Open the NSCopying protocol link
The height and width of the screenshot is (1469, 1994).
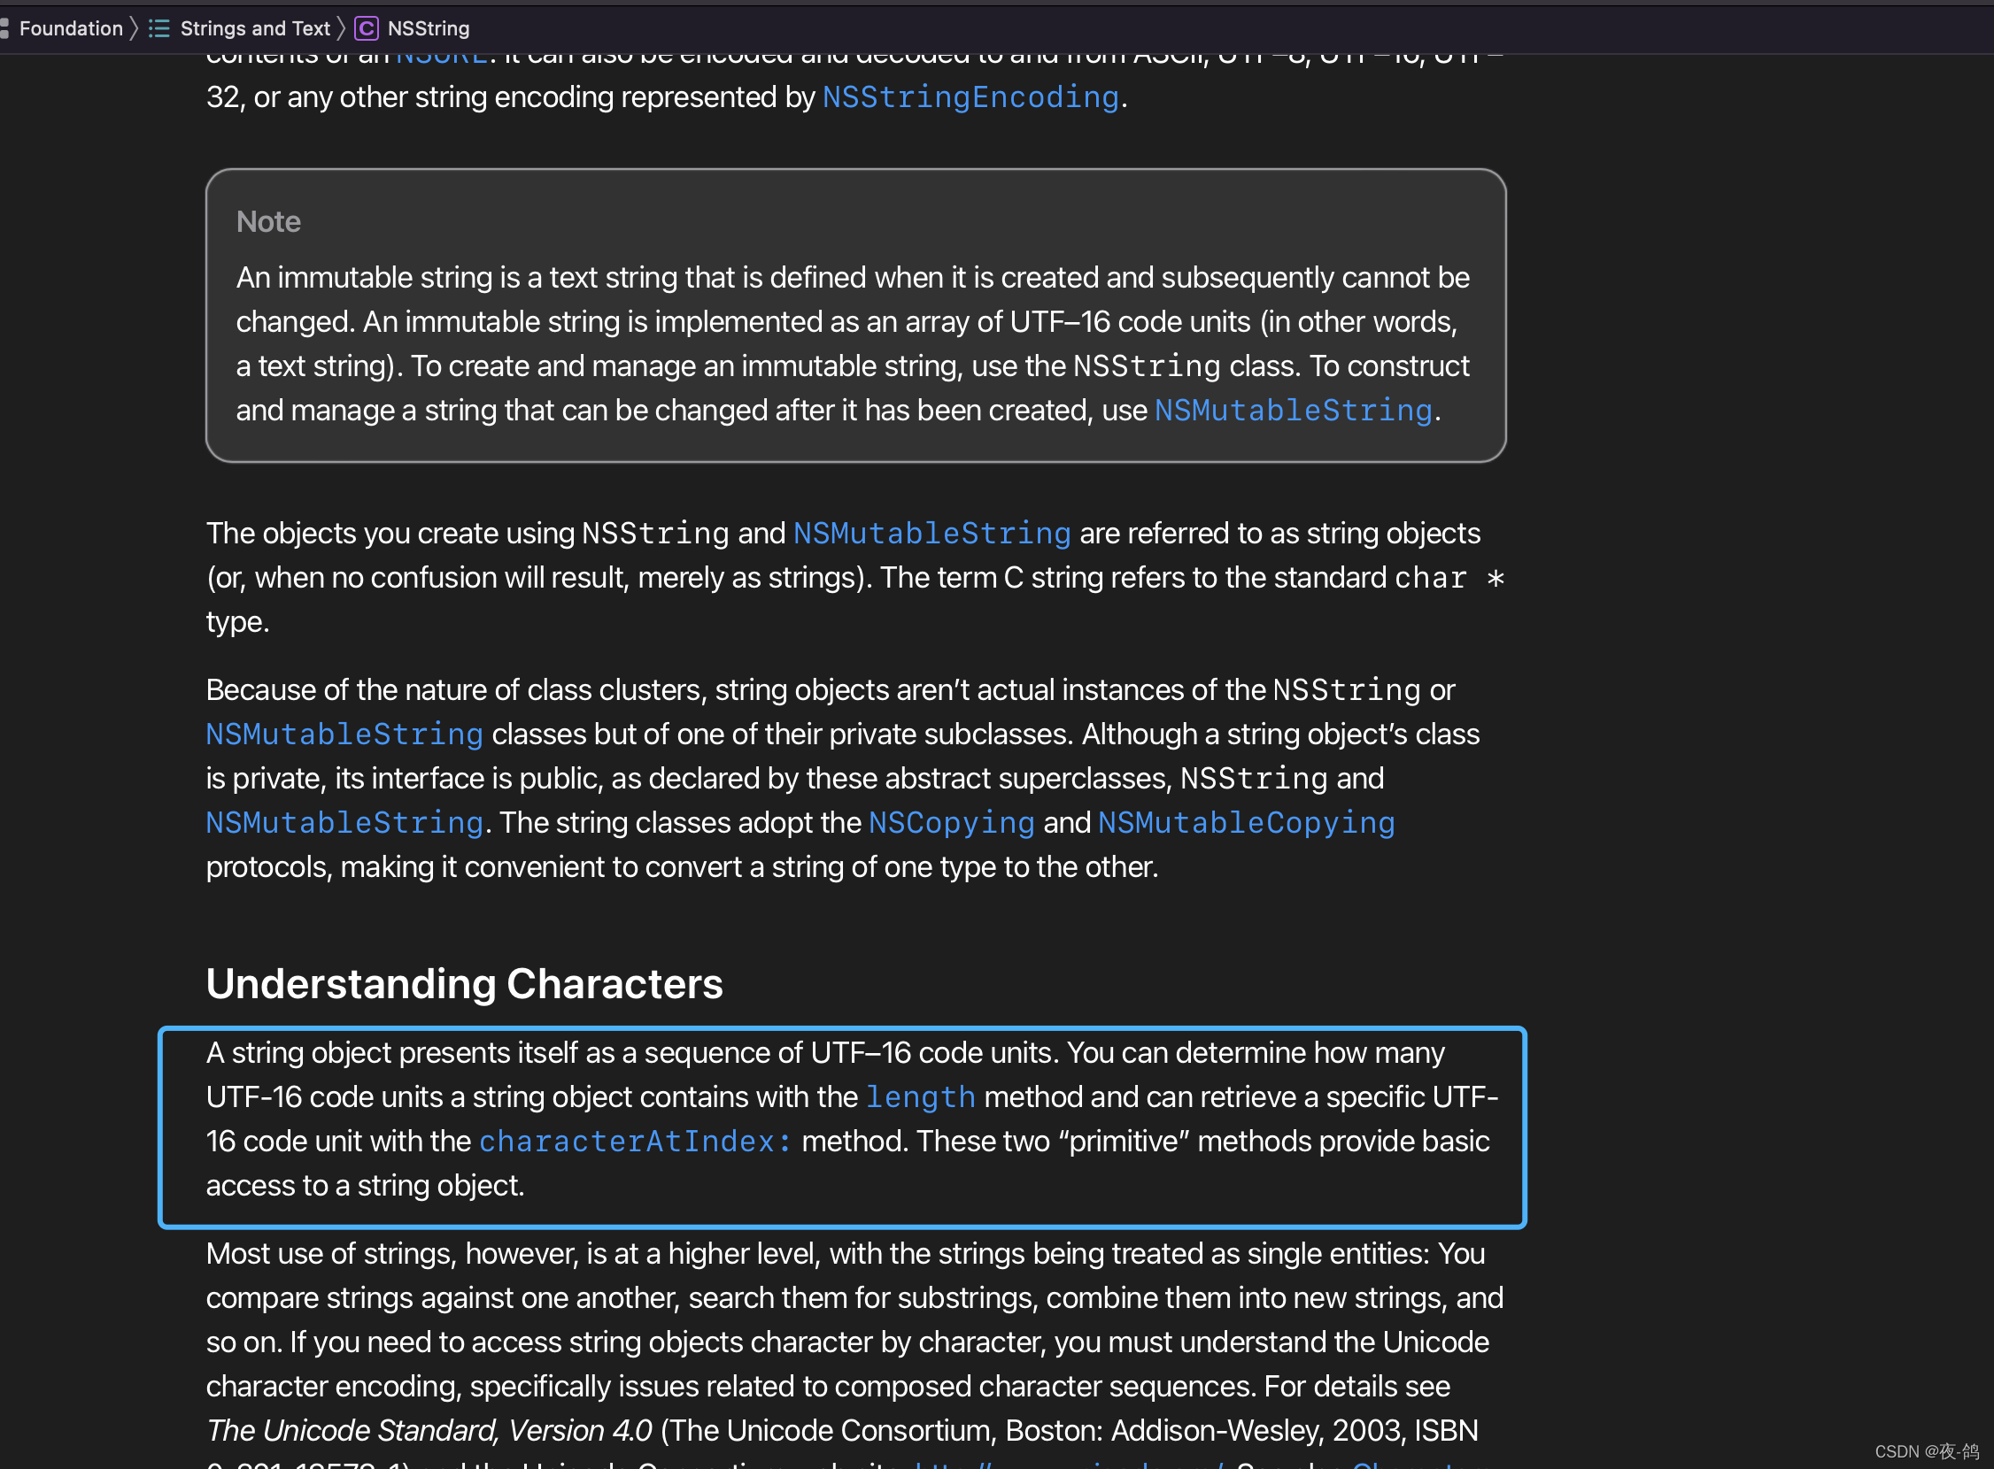[x=951, y=822]
